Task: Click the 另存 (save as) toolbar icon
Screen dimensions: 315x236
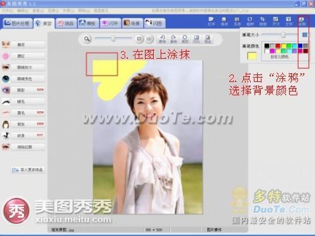Action: (237, 21)
